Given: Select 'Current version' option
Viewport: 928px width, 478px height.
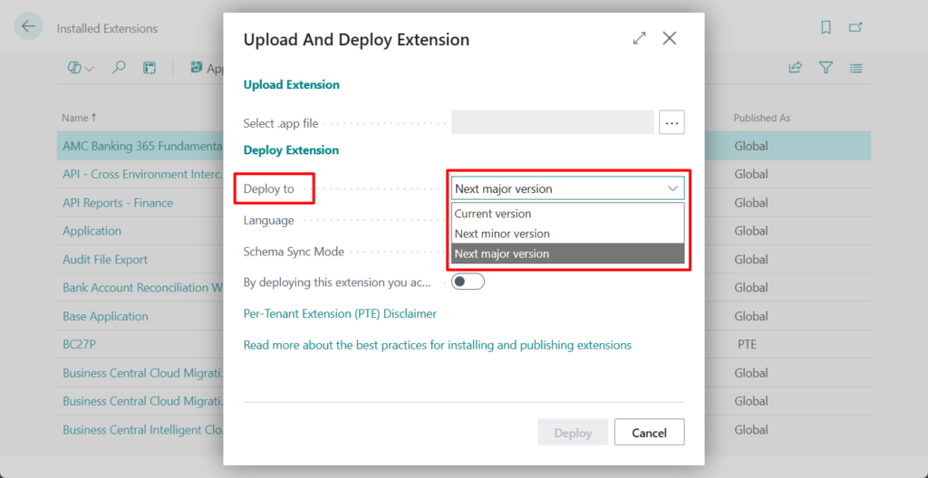Looking at the screenshot, I should coord(493,214).
